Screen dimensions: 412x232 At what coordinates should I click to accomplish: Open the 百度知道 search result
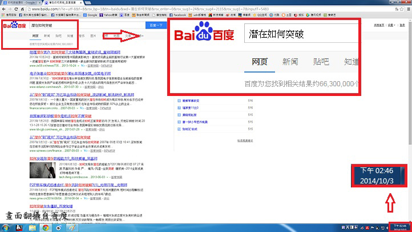click(51, 206)
